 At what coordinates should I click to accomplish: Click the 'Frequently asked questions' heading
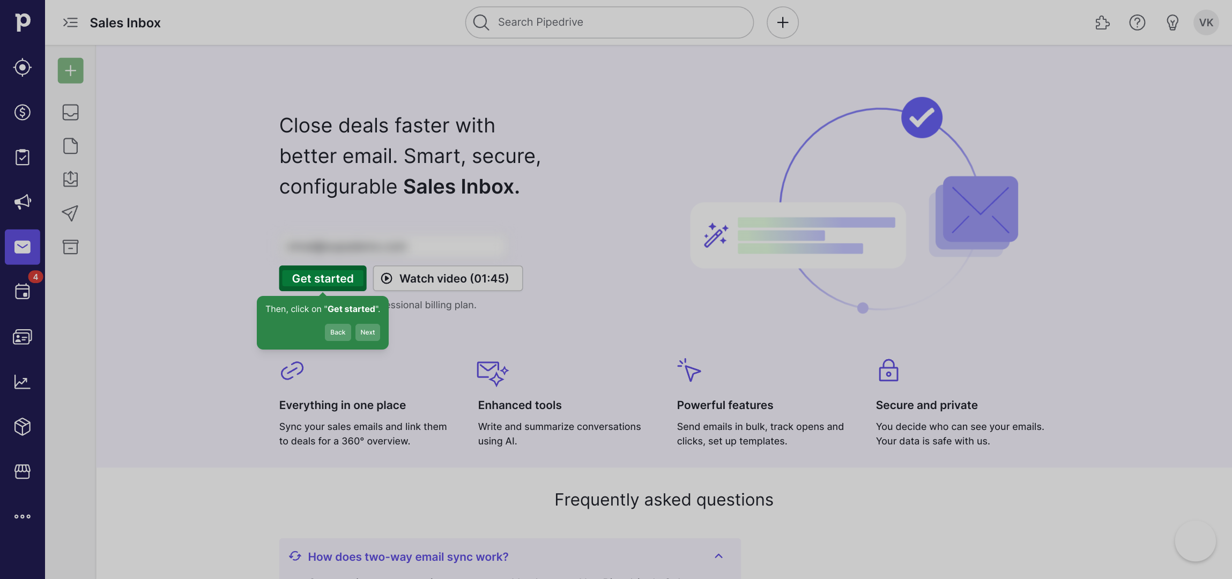point(664,500)
